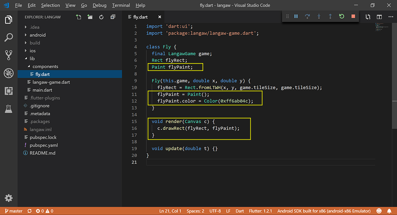Viewport: 397px width, 215px height.
Task: Pause the debug session
Action: pos(296,16)
